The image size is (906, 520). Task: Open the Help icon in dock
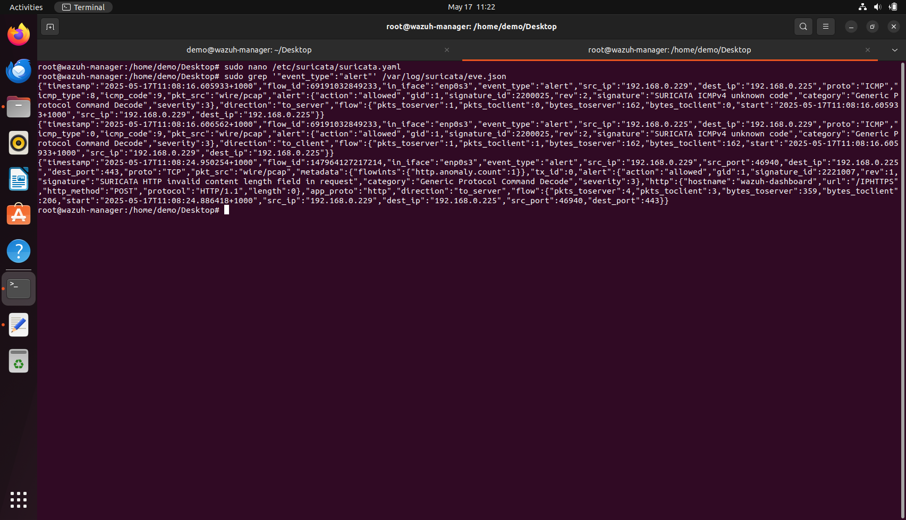19,251
